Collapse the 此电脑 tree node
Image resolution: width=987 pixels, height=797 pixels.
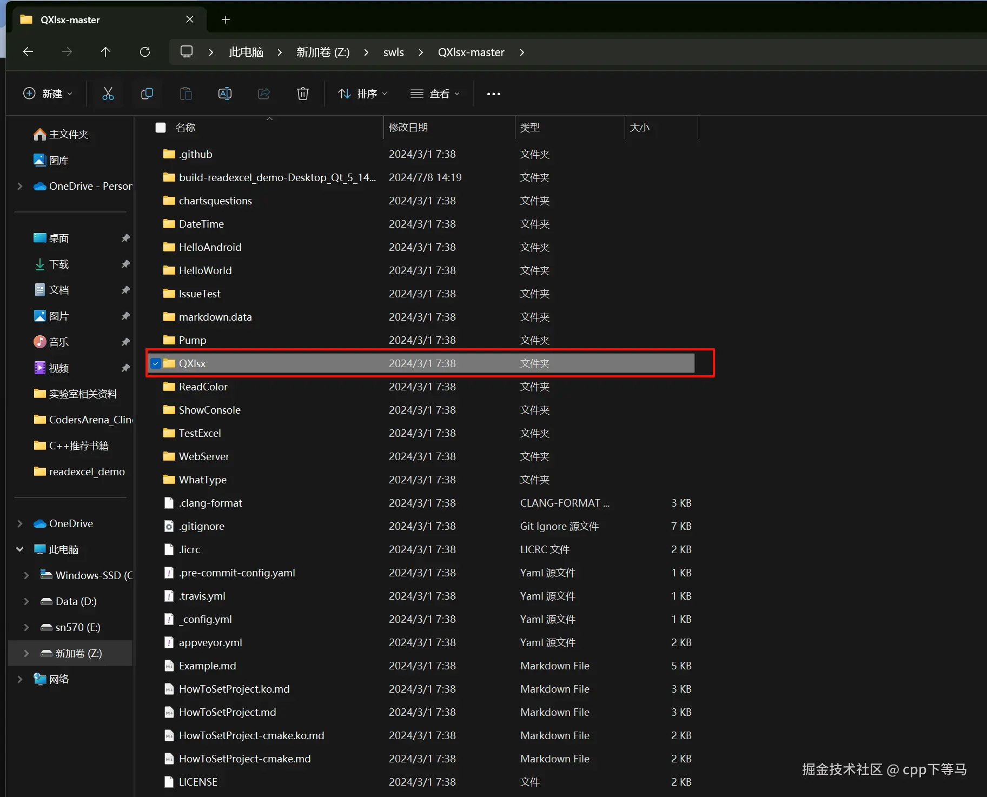pos(20,549)
